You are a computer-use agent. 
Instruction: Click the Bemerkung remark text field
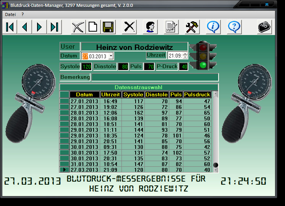click(x=155, y=77)
